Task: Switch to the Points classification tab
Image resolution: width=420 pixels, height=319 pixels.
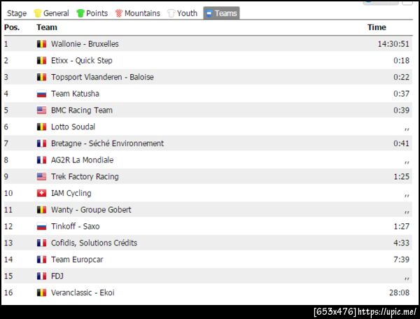Action: pyautogui.click(x=92, y=13)
